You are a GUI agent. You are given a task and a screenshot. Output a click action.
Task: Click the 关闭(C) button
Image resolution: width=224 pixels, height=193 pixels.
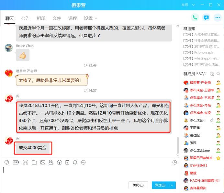pyautogui.click(x=138, y=185)
